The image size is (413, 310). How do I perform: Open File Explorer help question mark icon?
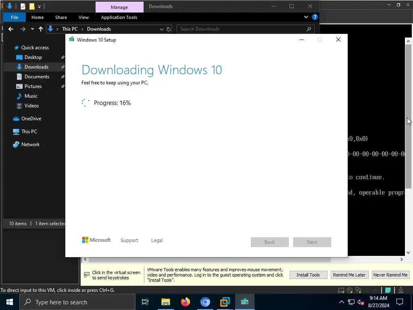point(315,17)
